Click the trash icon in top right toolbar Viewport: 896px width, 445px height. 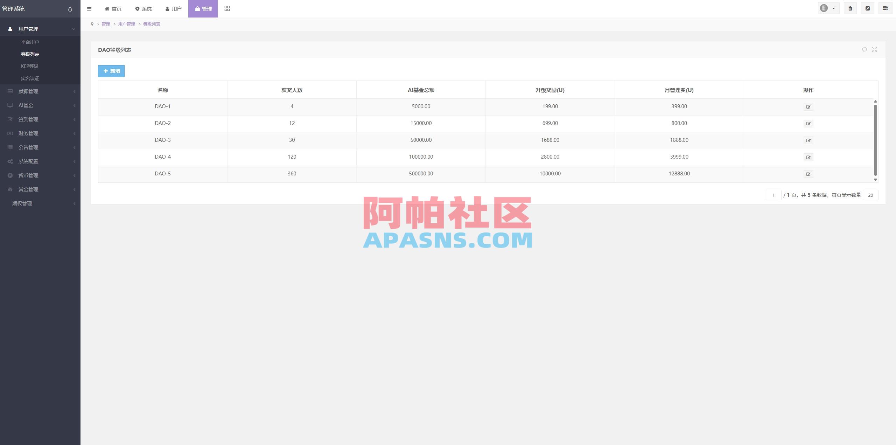pos(850,8)
